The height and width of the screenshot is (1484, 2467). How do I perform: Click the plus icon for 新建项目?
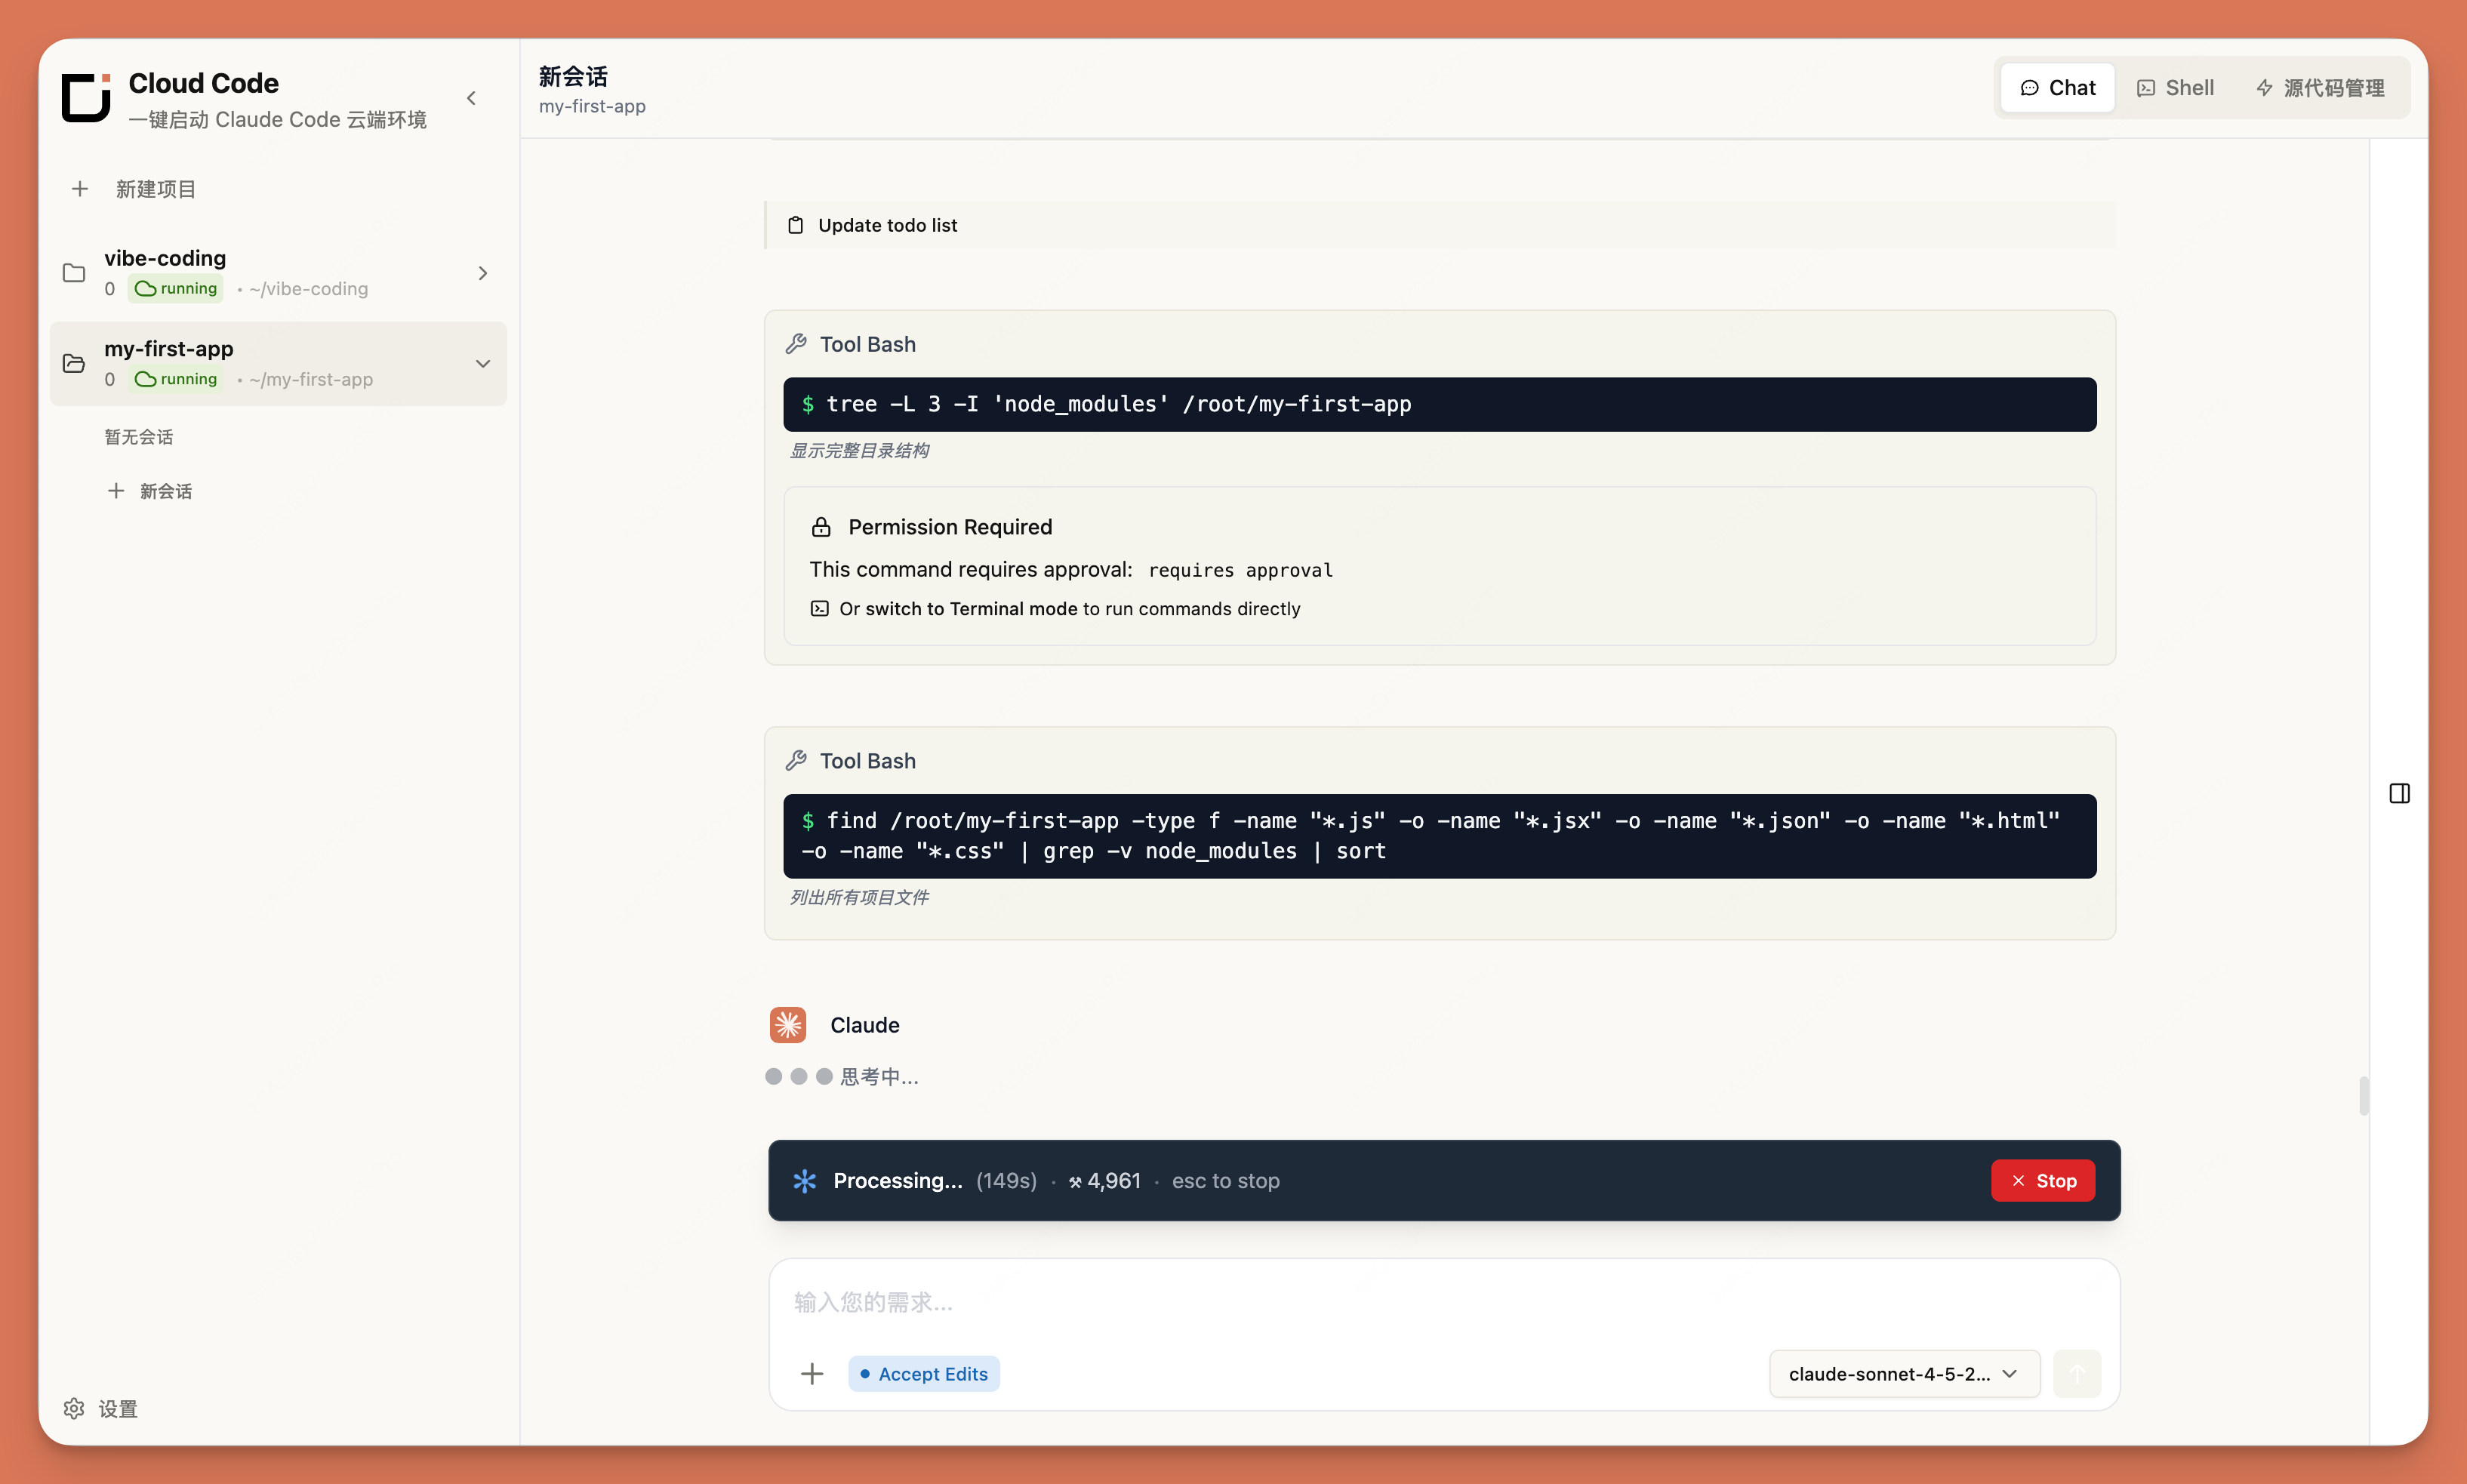(x=80, y=189)
